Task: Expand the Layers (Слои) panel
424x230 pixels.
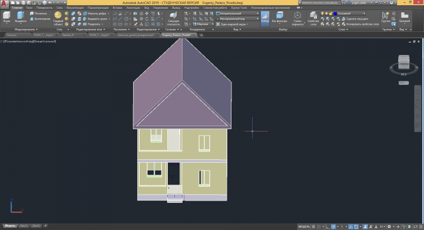Action: 343,29
